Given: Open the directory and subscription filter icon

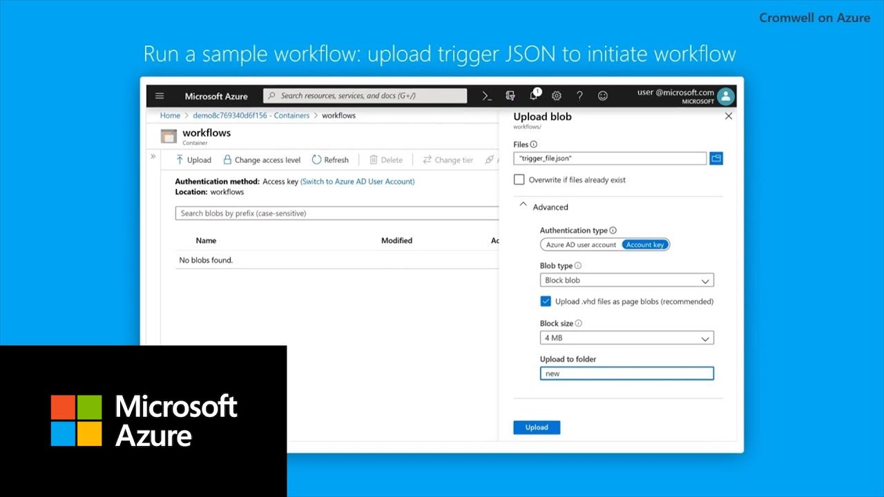Looking at the screenshot, I should pos(510,96).
